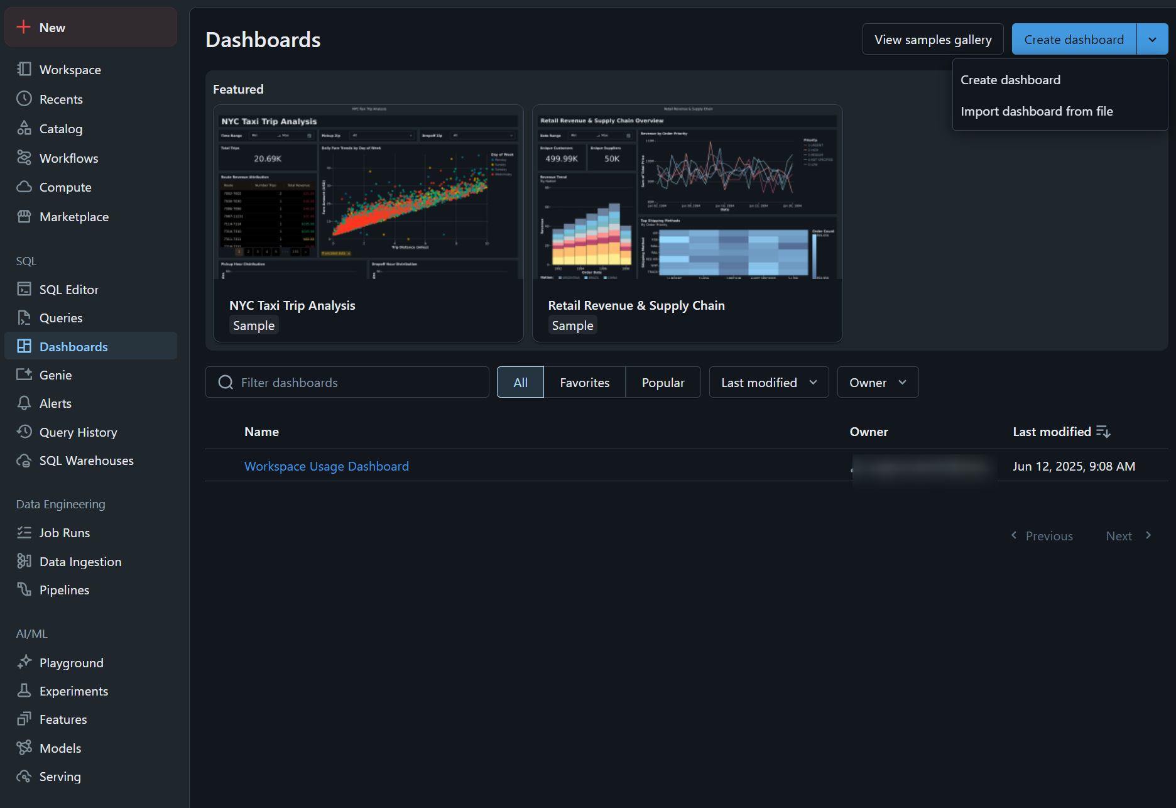Open the Owner filter dropdown

tap(878, 382)
